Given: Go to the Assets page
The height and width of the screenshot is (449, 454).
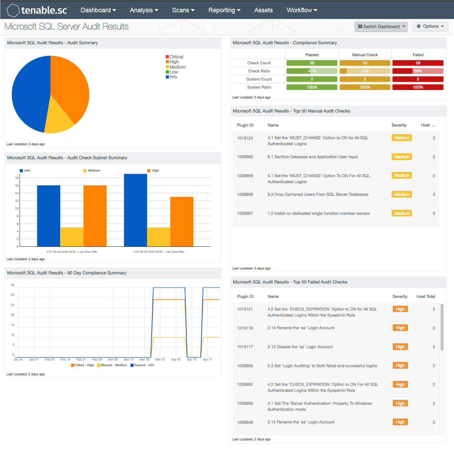Looking at the screenshot, I should tap(263, 10).
